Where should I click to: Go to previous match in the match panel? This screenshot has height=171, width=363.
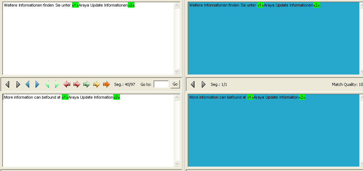click(x=193, y=84)
